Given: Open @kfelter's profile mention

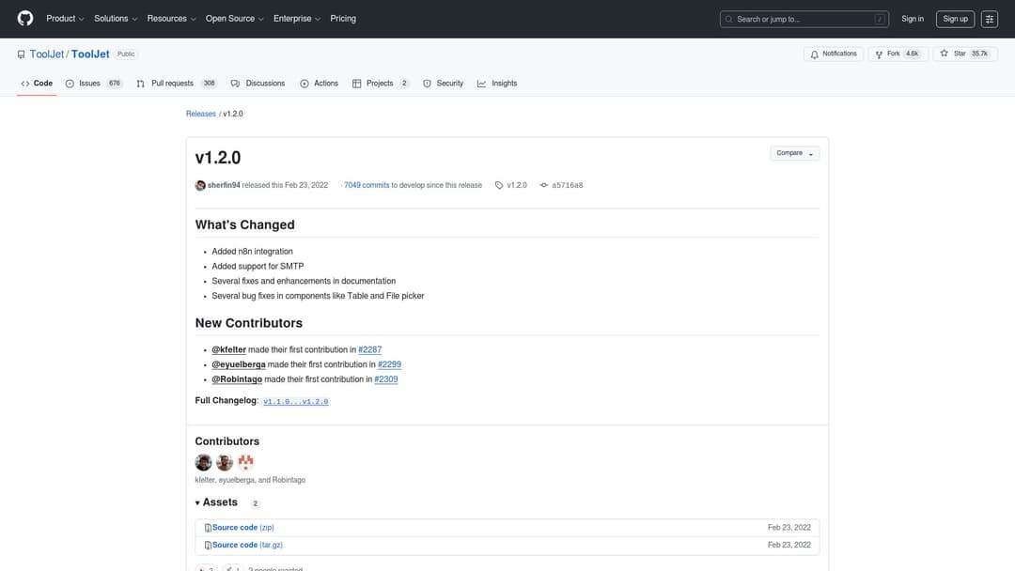Looking at the screenshot, I should pyautogui.click(x=228, y=350).
